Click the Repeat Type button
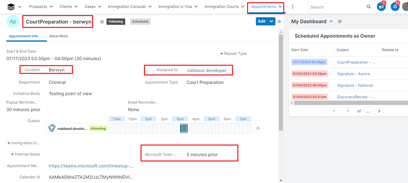The image size is (408, 183). 233,53
